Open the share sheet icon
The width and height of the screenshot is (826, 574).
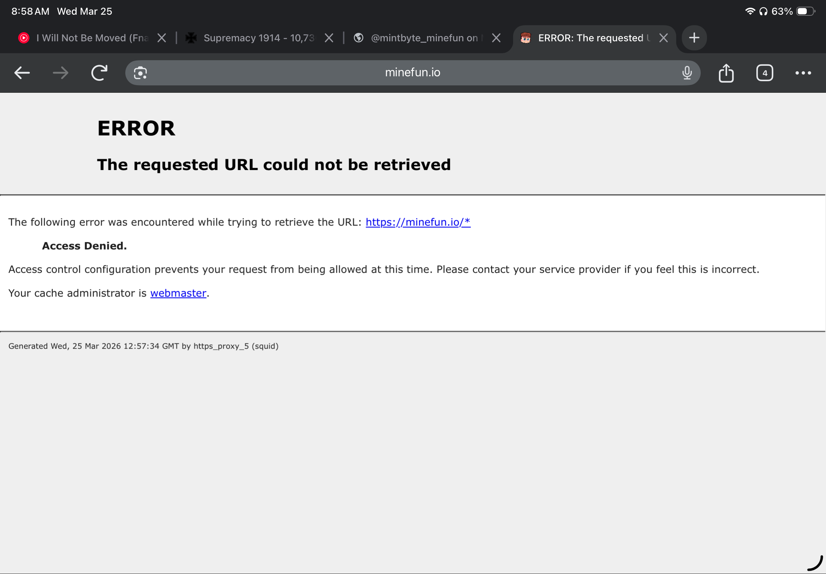(726, 73)
